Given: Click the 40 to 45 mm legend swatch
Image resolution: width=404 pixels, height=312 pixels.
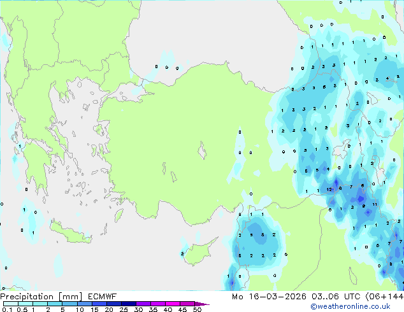Looking at the screenshot, I should pyautogui.click(x=173, y=304).
